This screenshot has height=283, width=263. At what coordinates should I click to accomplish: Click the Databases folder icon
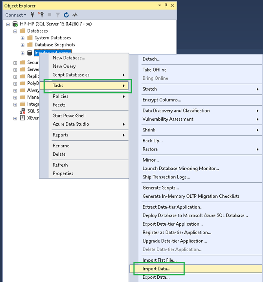click(22, 31)
